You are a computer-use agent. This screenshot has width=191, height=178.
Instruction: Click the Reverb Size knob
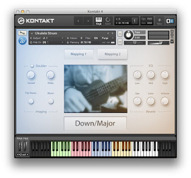tap(137, 101)
